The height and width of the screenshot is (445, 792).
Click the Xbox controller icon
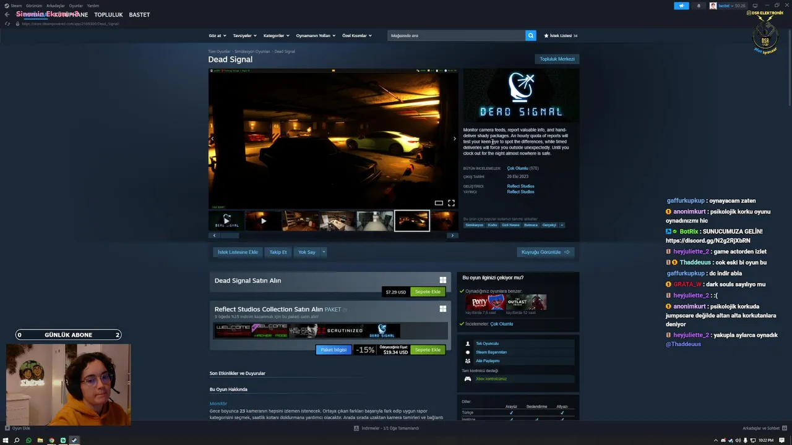pos(468,379)
